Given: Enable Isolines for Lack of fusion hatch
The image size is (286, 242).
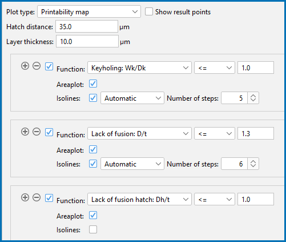Looking at the screenshot, I should tap(93, 229).
